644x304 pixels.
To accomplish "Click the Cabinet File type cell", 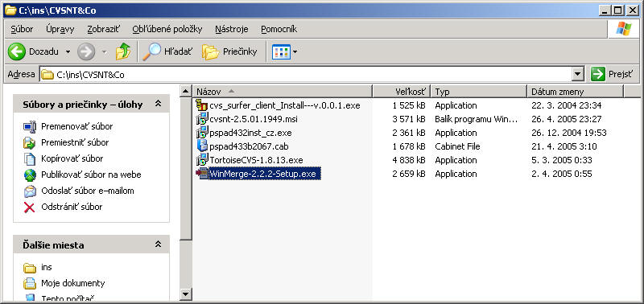I will 457,146.
